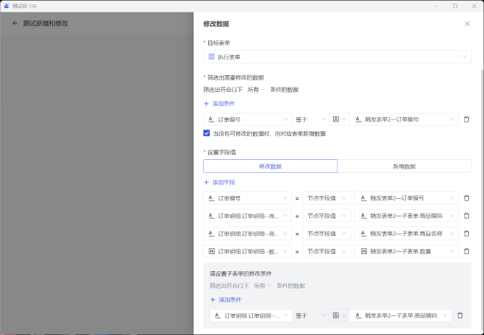Image resolution: width=484 pixels, height=335 pixels.
Task: Expand the 所有 condition match dropdown
Action: 256,90
